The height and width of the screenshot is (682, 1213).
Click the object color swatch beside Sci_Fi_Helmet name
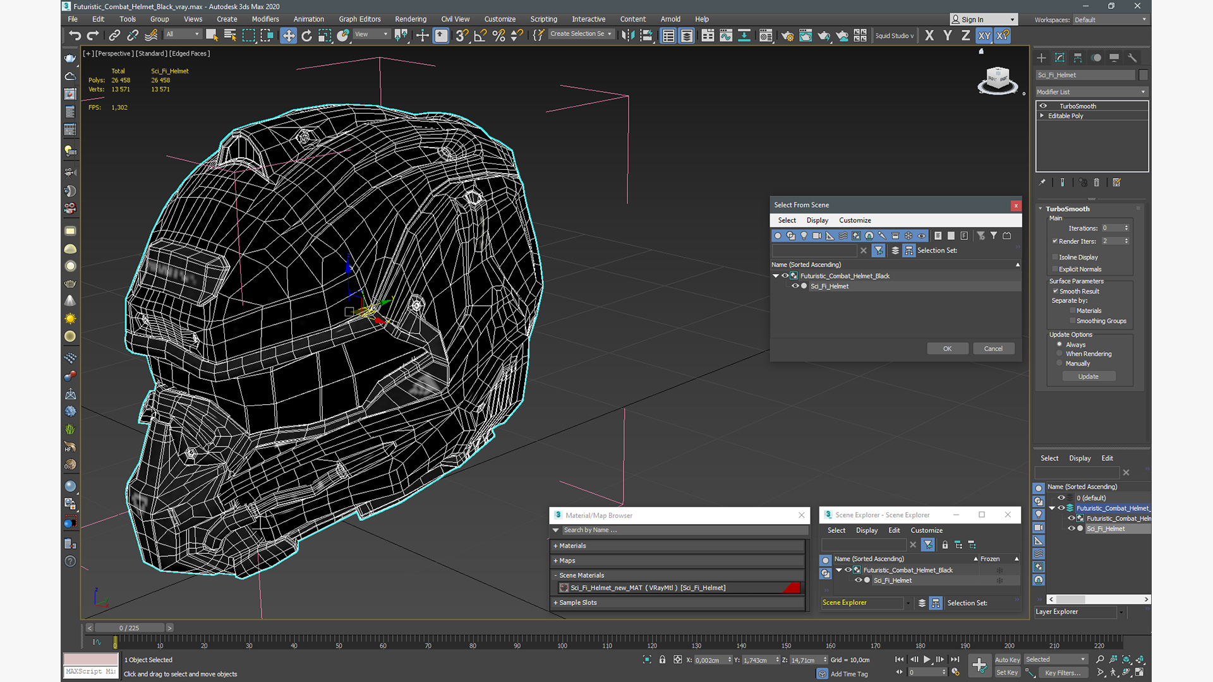pos(1144,75)
